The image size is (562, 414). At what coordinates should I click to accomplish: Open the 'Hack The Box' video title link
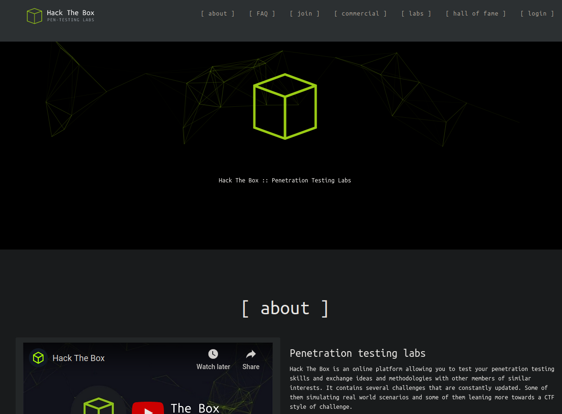coord(78,358)
